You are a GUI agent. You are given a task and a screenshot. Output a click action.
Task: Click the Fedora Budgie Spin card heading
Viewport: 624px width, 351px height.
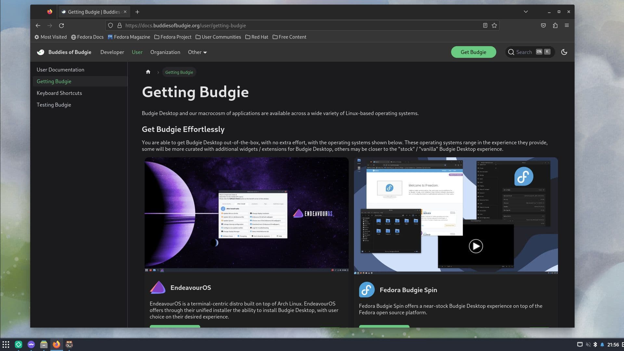pyautogui.click(x=408, y=290)
